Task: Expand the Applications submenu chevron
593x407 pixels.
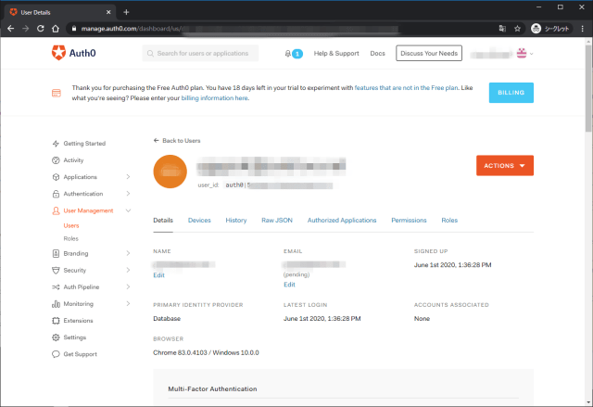Action: pyautogui.click(x=128, y=177)
